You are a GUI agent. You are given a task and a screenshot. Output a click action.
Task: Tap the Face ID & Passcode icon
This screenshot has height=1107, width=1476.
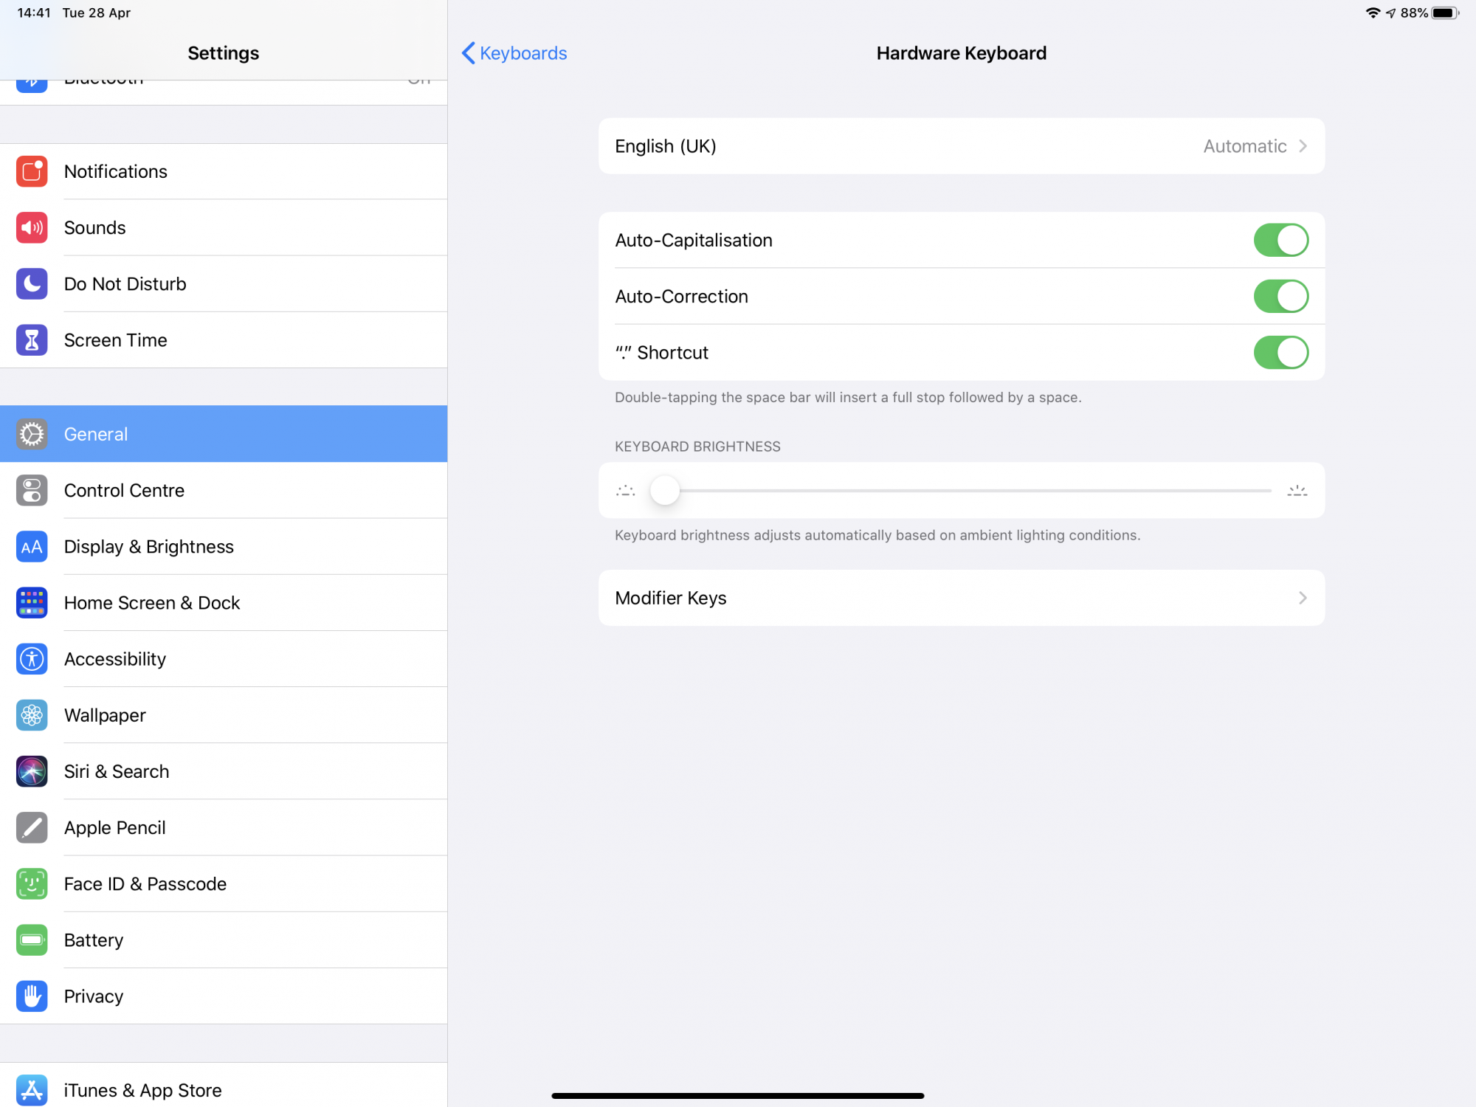coord(32,883)
